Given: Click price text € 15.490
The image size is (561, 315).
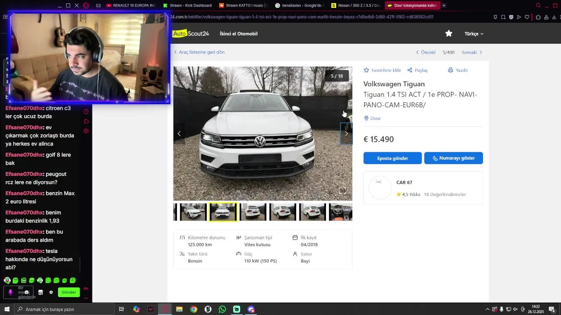Looking at the screenshot, I should tap(379, 139).
